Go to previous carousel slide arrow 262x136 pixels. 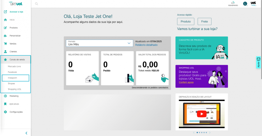(194, 132)
